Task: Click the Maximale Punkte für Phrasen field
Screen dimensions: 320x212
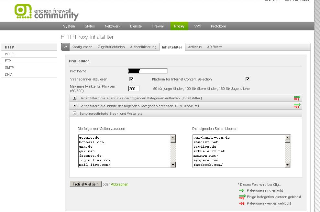Action: [134, 89]
